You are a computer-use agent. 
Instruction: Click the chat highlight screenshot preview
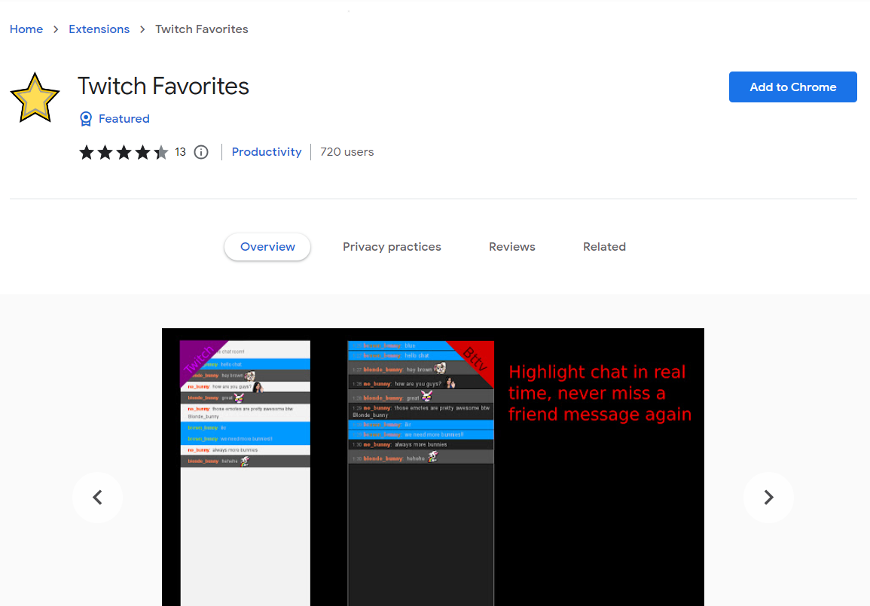(x=433, y=467)
